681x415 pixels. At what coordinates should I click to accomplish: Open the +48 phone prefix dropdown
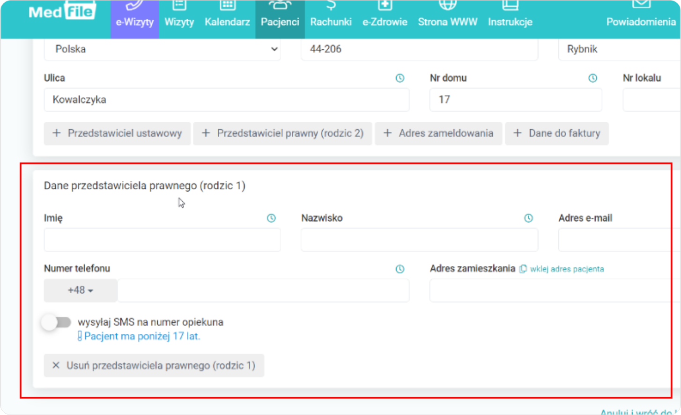tap(81, 290)
